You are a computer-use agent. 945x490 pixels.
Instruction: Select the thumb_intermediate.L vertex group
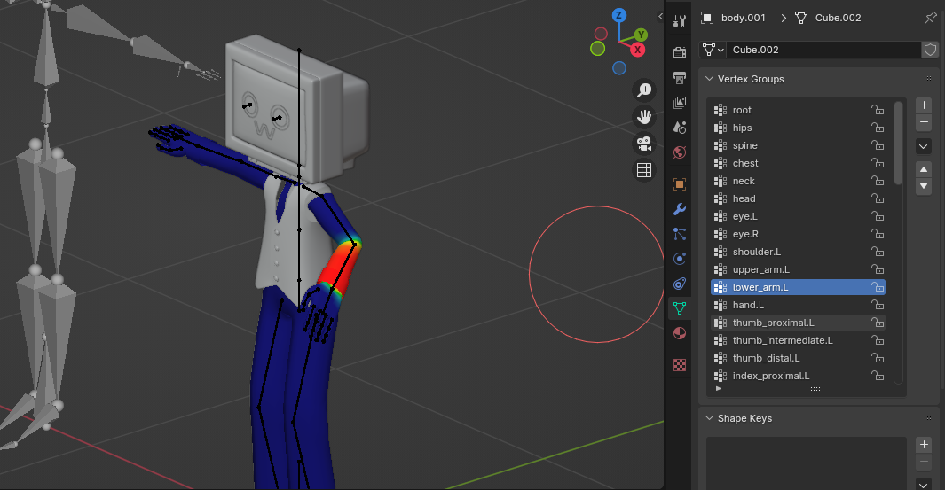799,341
